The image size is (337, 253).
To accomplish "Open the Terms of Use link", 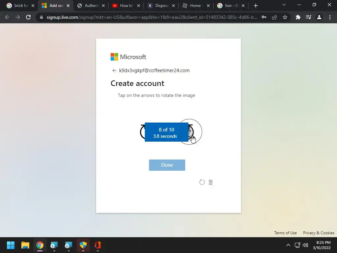I will [x=285, y=233].
